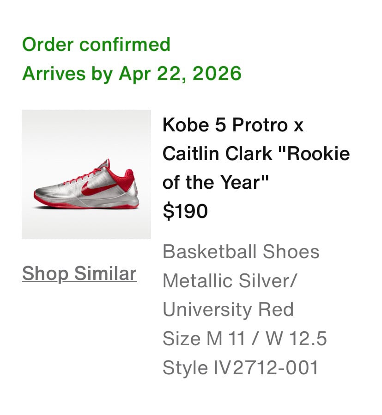The image size is (382, 415).
Task: Click the $190 price
Action: point(185,211)
